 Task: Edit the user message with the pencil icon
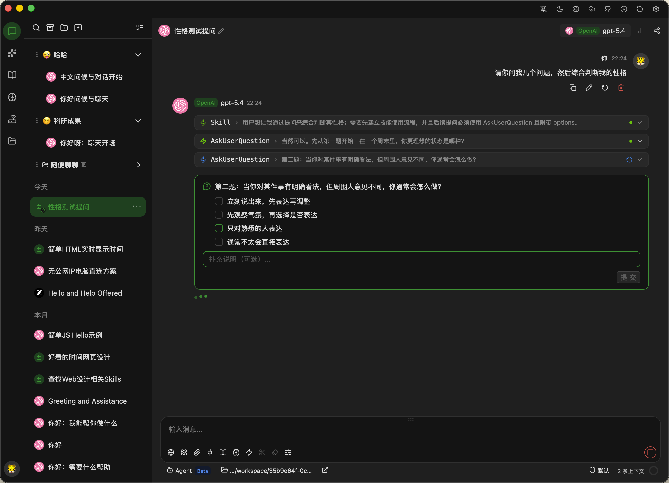[x=589, y=88]
